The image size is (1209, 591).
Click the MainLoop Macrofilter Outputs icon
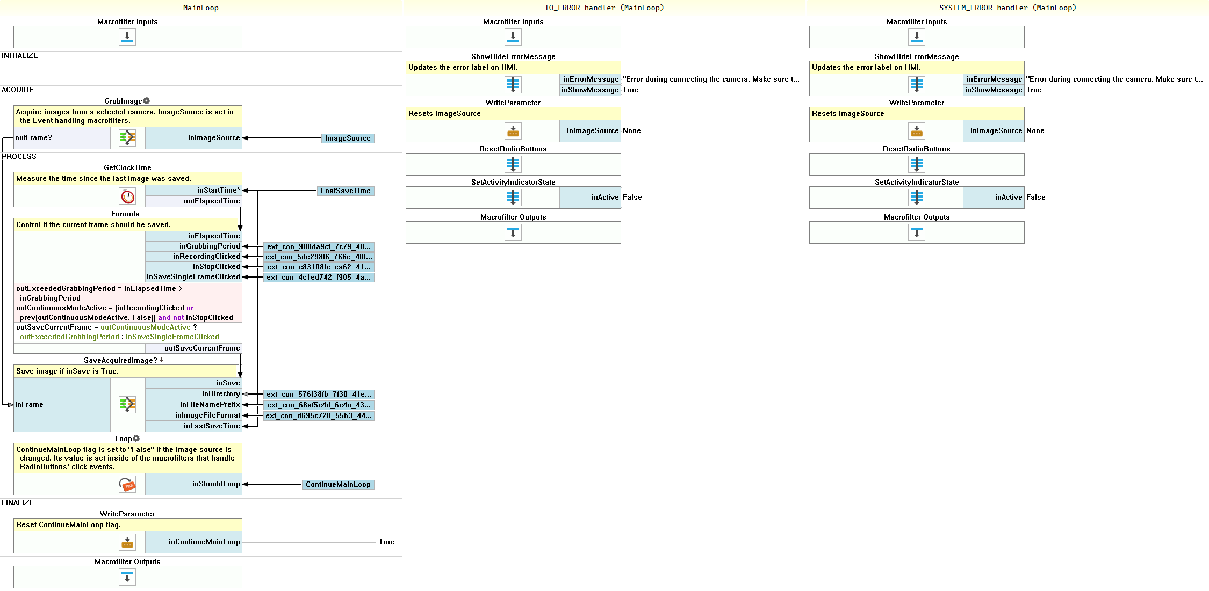[x=127, y=577]
